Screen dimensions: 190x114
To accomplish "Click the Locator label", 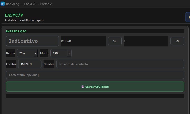I will tap(11, 64).
